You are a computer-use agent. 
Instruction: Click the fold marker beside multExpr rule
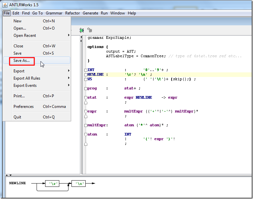coord(86,125)
